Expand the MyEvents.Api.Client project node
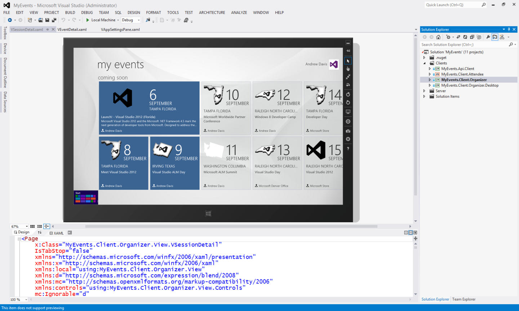 pyautogui.click(x=430, y=68)
